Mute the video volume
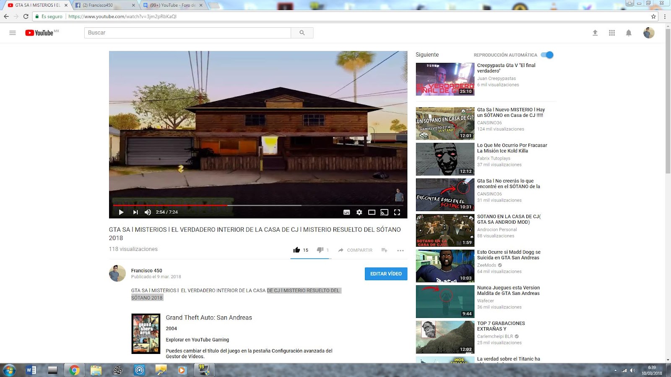The height and width of the screenshot is (377, 671). pyautogui.click(x=148, y=212)
